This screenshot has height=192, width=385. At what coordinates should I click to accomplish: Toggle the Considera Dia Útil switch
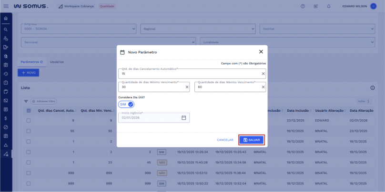click(x=126, y=104)
